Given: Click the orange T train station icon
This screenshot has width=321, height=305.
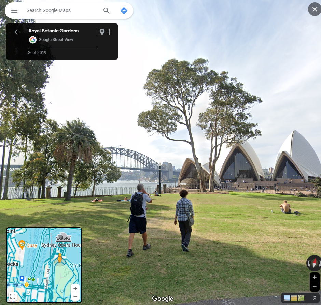Looking at the screenshot, I should click(27, 285).
